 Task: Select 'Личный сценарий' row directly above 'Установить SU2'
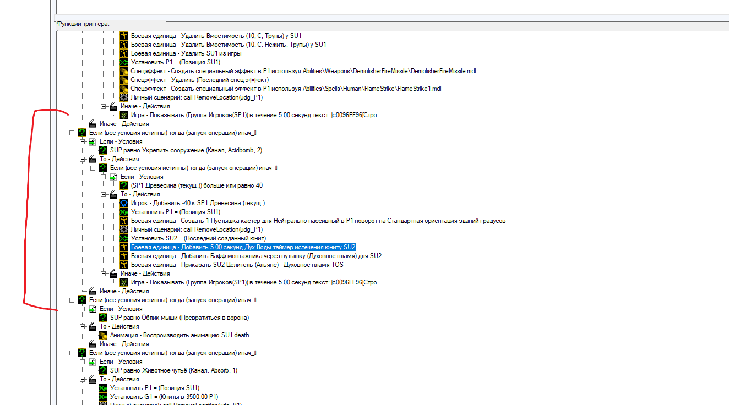point(197,229)
